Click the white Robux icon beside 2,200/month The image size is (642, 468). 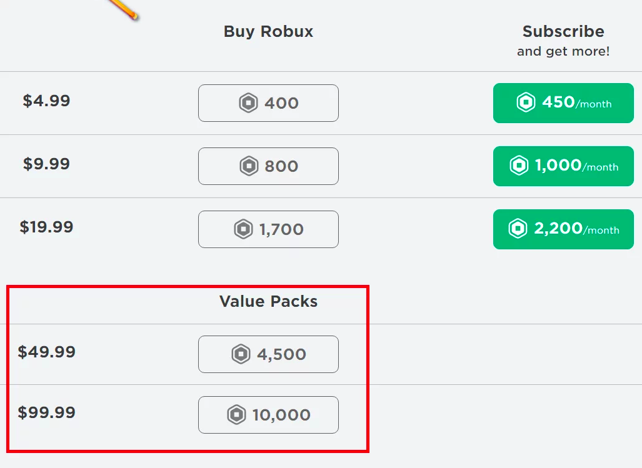pyautogui.click(x=518, y=229)
